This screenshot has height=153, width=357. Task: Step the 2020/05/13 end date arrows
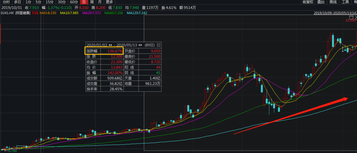[x=140, y=45]
